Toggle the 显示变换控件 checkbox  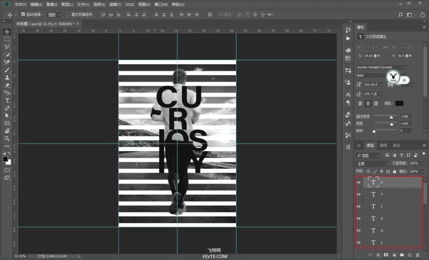[x=68, y=14]
